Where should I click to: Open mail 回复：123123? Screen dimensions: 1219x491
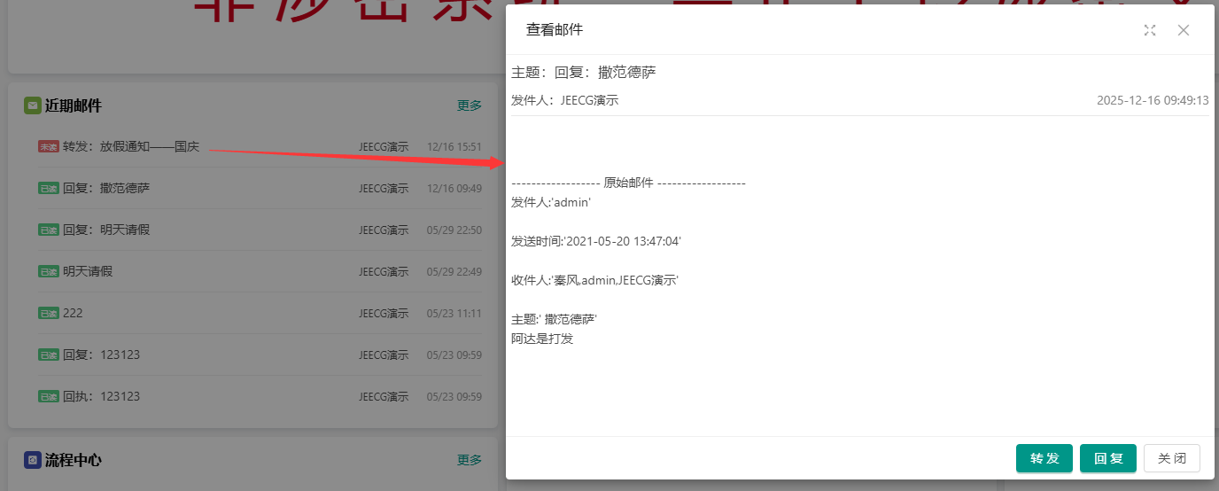tap(101, 355)
